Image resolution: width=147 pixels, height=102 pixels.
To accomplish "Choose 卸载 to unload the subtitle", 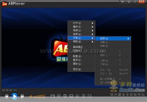I will (113, 46).
